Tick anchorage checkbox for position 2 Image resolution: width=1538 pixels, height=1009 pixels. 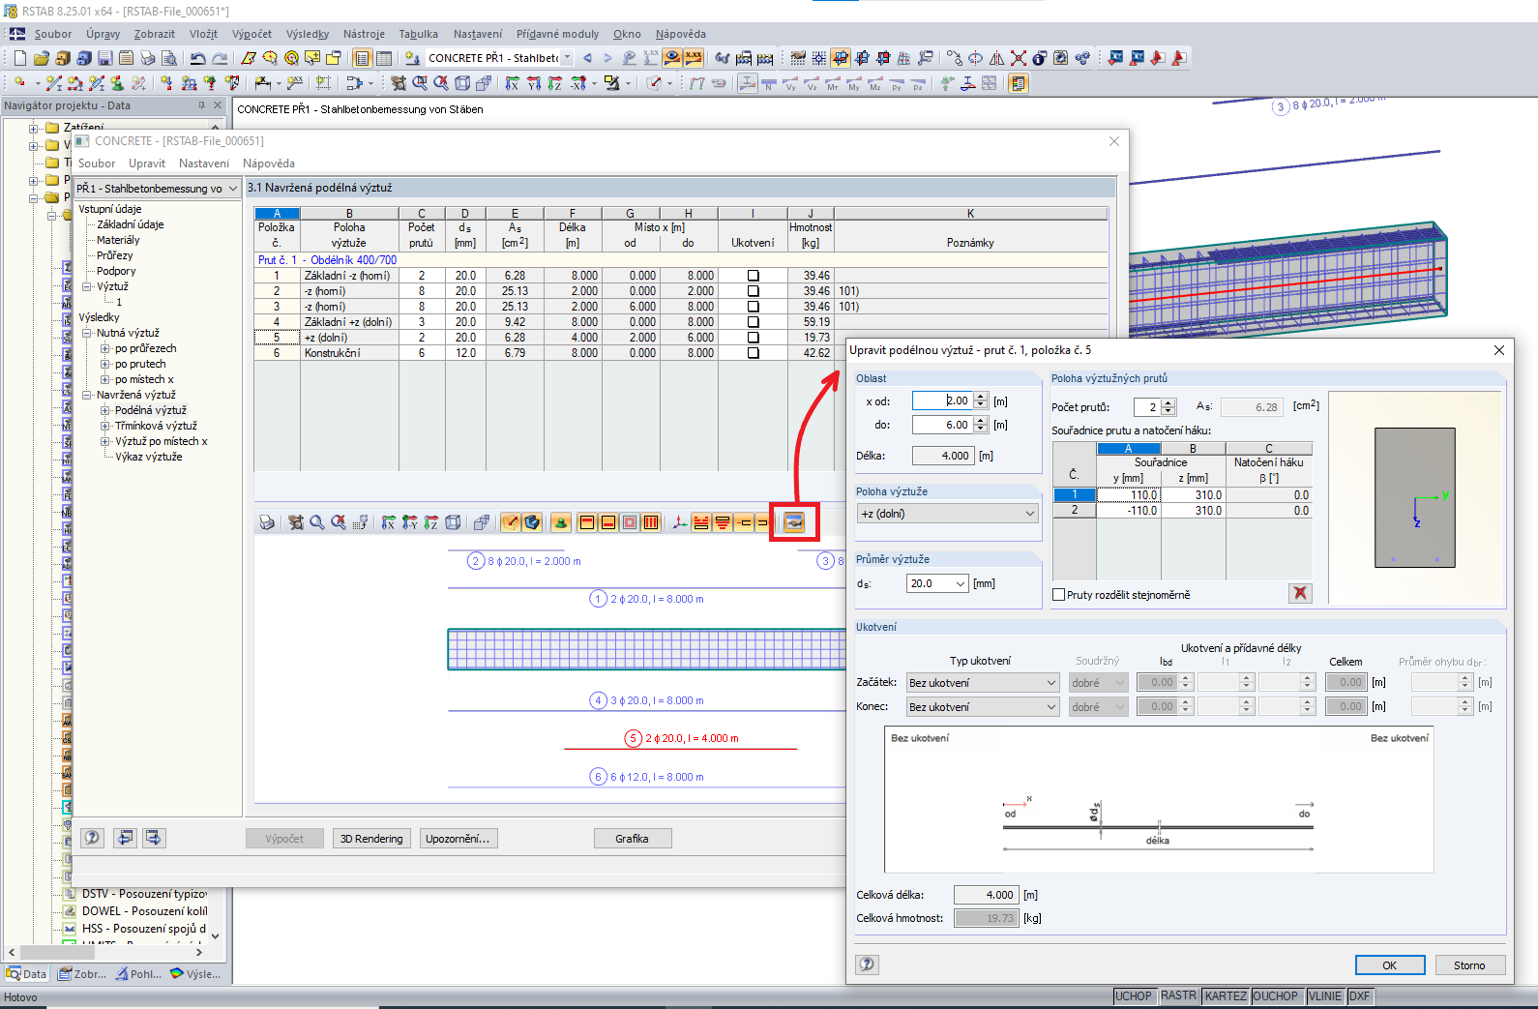pos(753,291)
